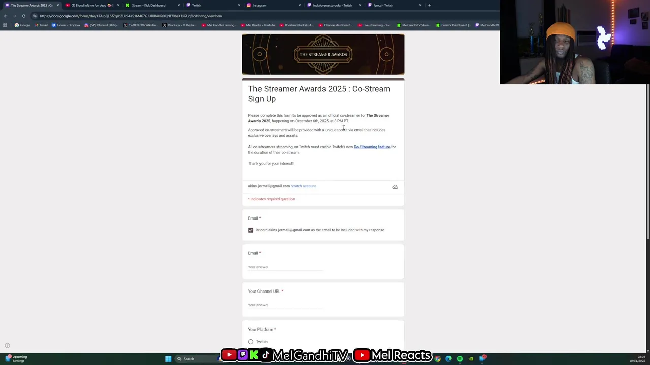Open the Home - Dropbox bookmark
Image resolution: width=650 pixels, height=365 pixels.
[66, 25]
